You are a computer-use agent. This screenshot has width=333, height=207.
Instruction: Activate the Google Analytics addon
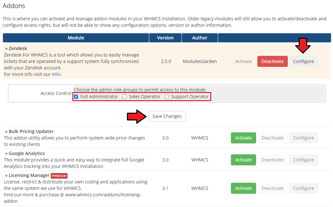[244, 160]
